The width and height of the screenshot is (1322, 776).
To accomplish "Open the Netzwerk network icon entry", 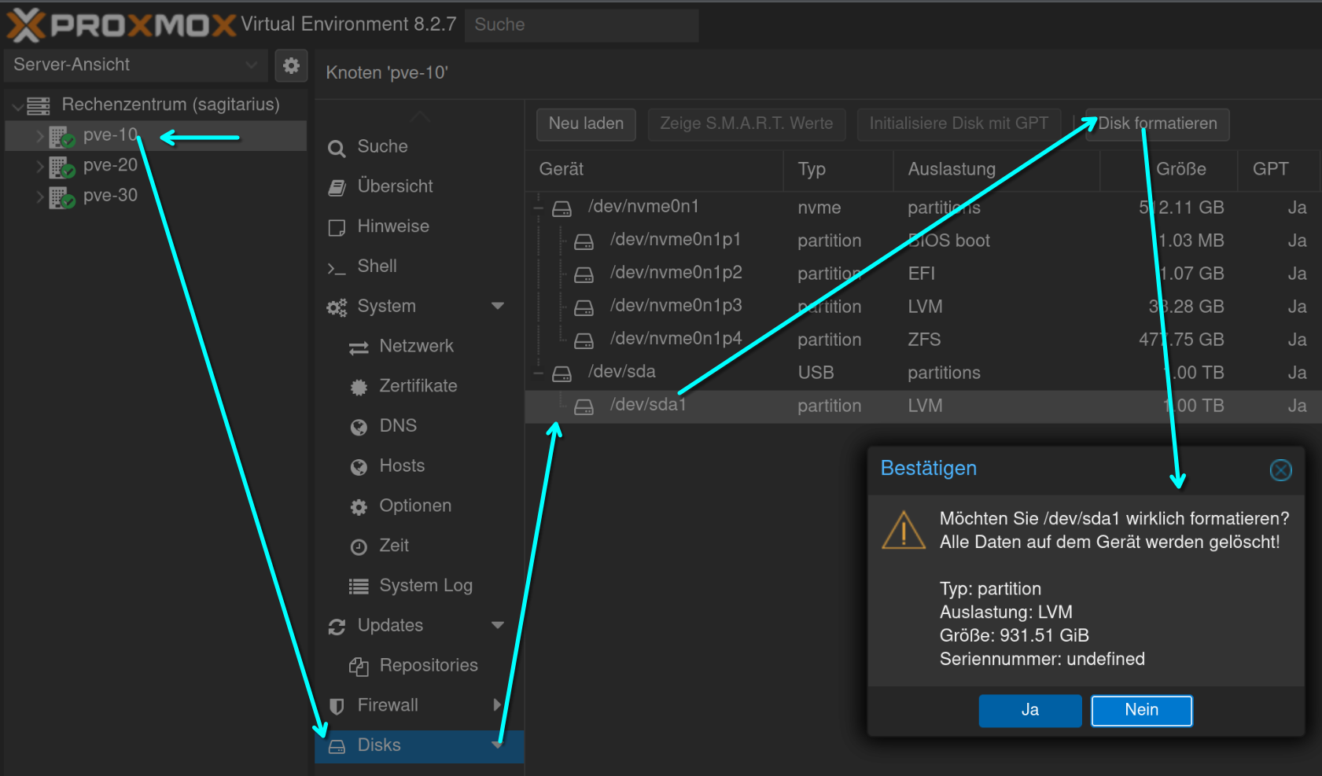I will [359, 348].
